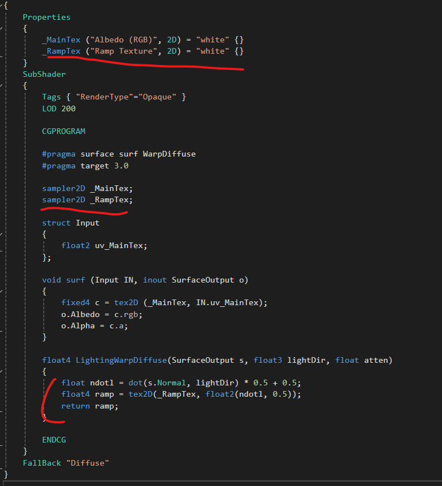Click the "float ndotl = dot" statement
This screenshot has width=442, height=486.
click(181, 383)
